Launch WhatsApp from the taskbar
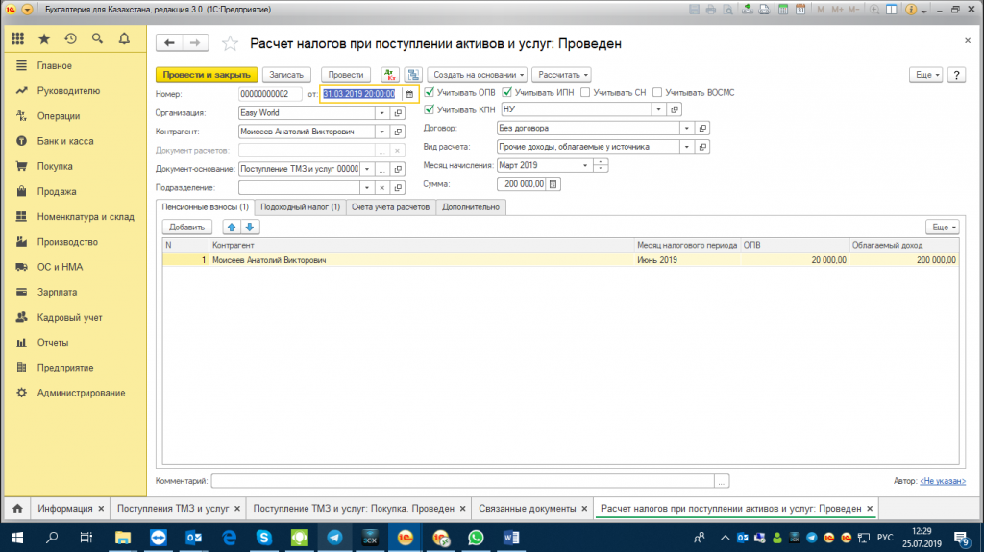This screenshot has height=552, width=984. [x=476, y=538]
